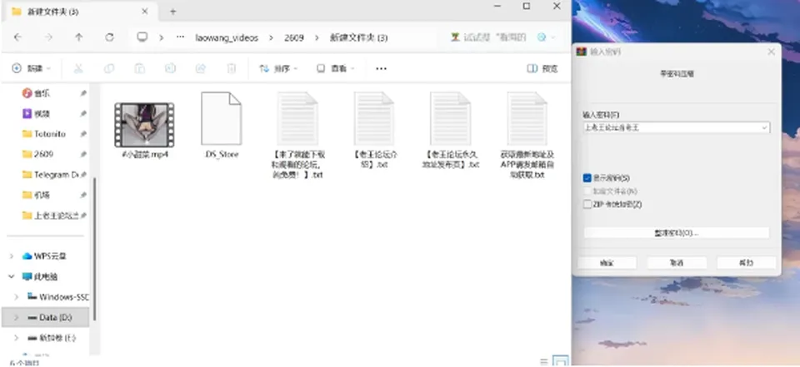Image resolution: width=800 pixels, height=367 pixels.
Task: Switch to large icons view in status bar
Action: click(561, 362)
